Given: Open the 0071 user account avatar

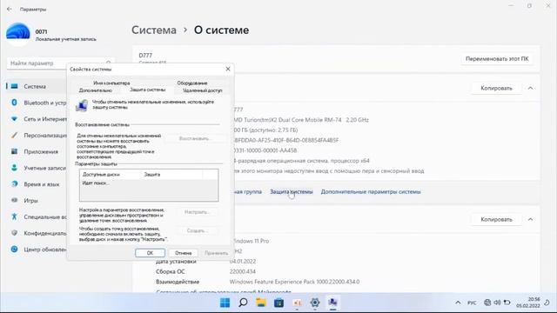Looking at the screenshot, I should coord(17,34).
